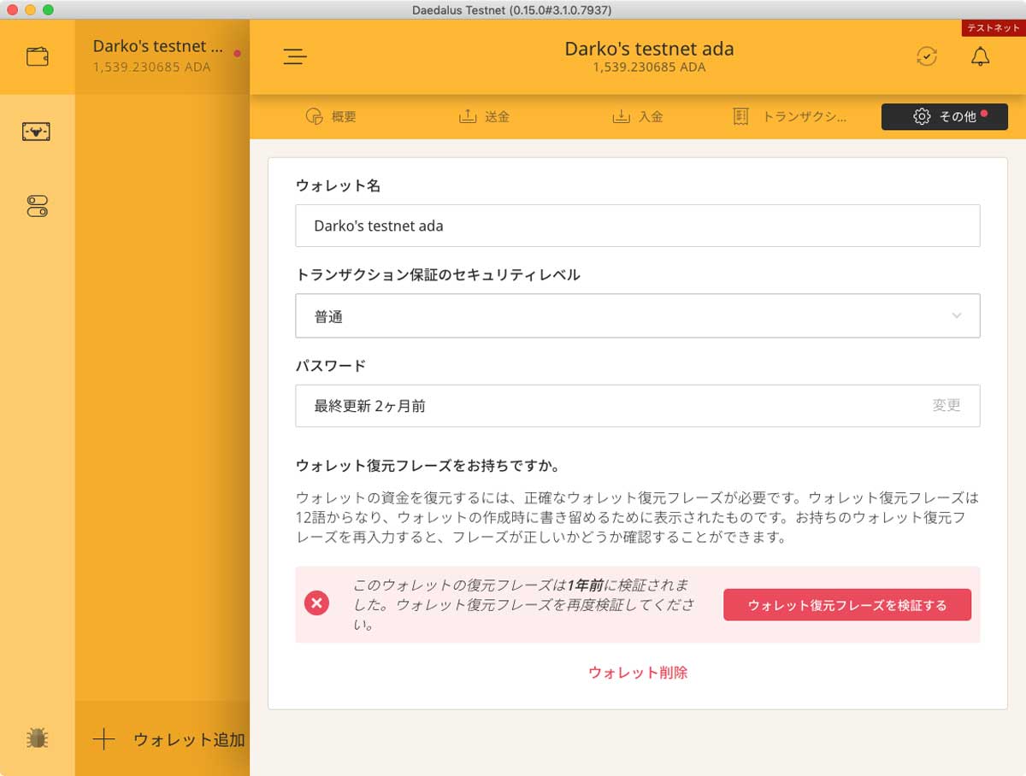Click the テストネット badge
Image resolution: width=1026 pixels, height=776 pixels.
(x=993, y=28)
